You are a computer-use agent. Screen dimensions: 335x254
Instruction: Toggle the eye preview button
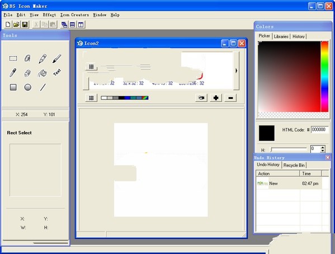(201, 98)
